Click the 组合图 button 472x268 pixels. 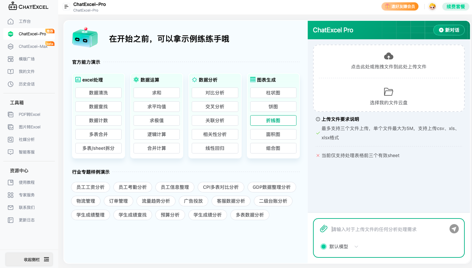pyautogui.click(x=273, y=148)
